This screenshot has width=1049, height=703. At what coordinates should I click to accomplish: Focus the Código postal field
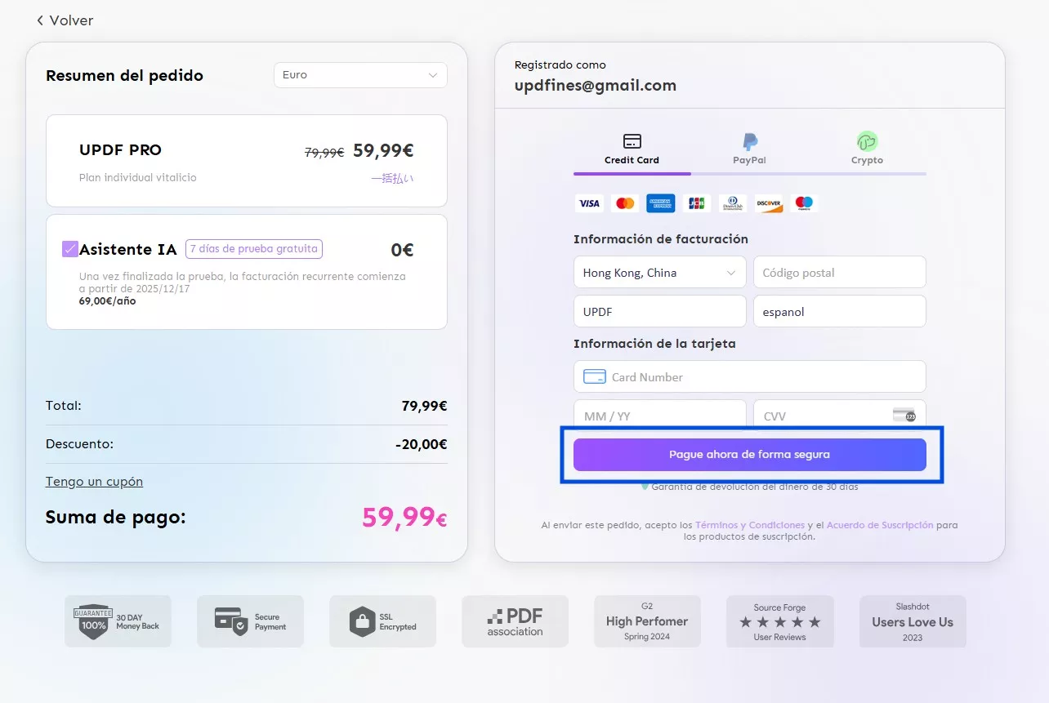840,273
